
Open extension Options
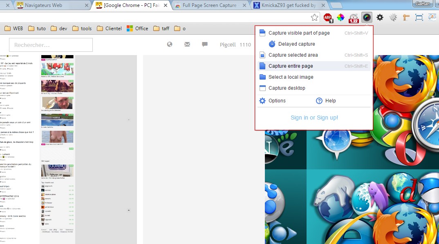click(x=277, y=101)
